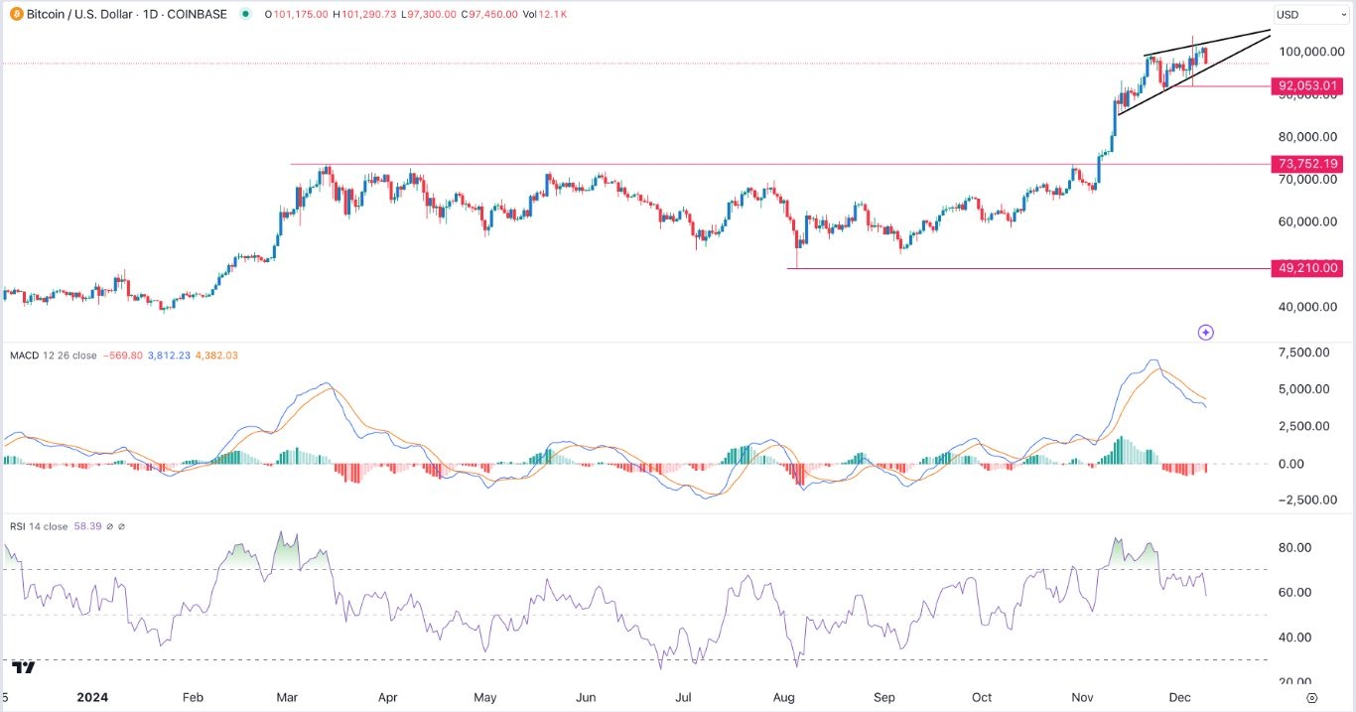1356x712 pixels.
Task: Click the second slash icon beside the RSI value
Action: coord(121,526)
